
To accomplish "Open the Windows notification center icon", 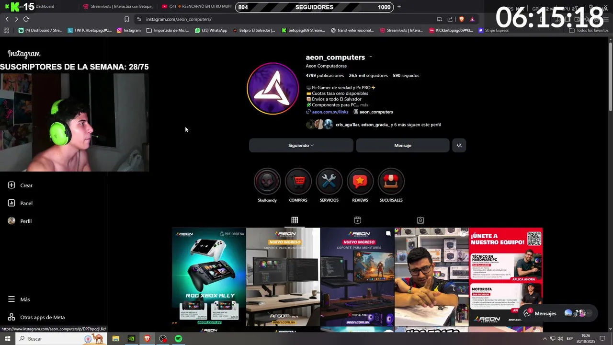I will [x=602, y=339].
